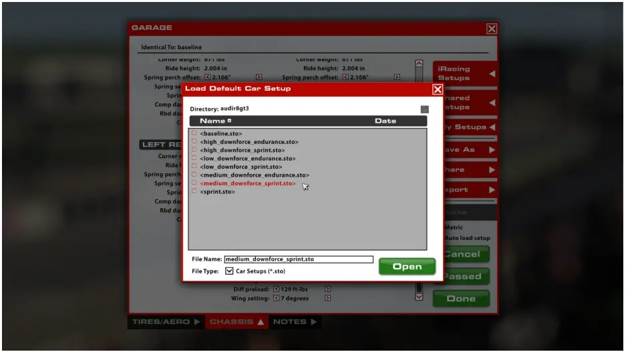Click the file icon beside high_downforce_endurance.sto
This screenshot has width=626, height=352.
pos(194,141)
